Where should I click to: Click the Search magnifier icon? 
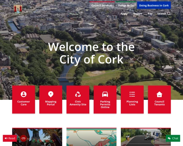(x=169, y=14)
